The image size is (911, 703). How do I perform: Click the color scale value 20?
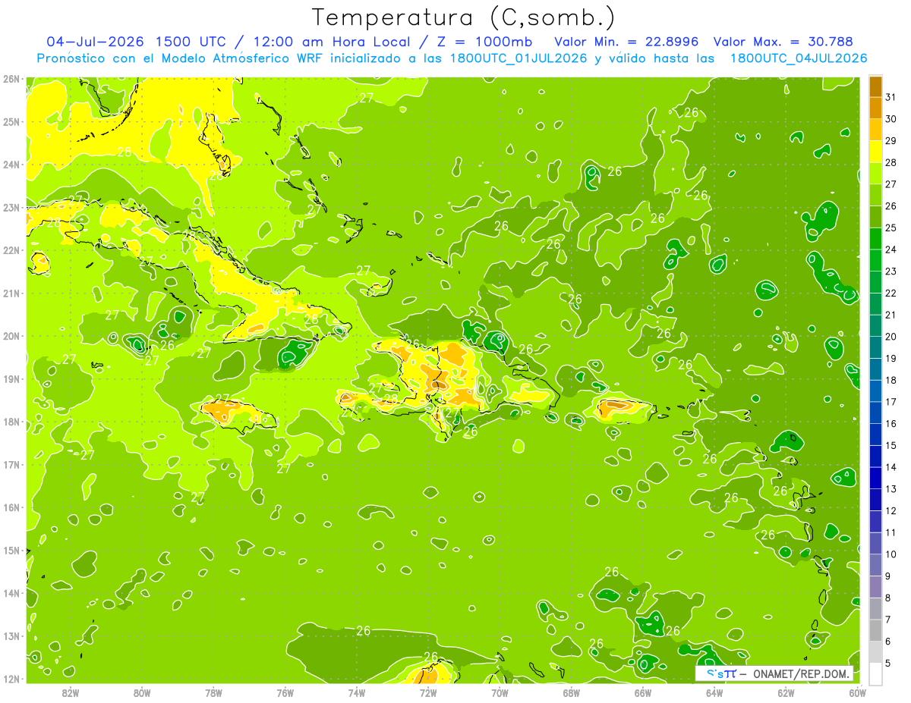891,337
